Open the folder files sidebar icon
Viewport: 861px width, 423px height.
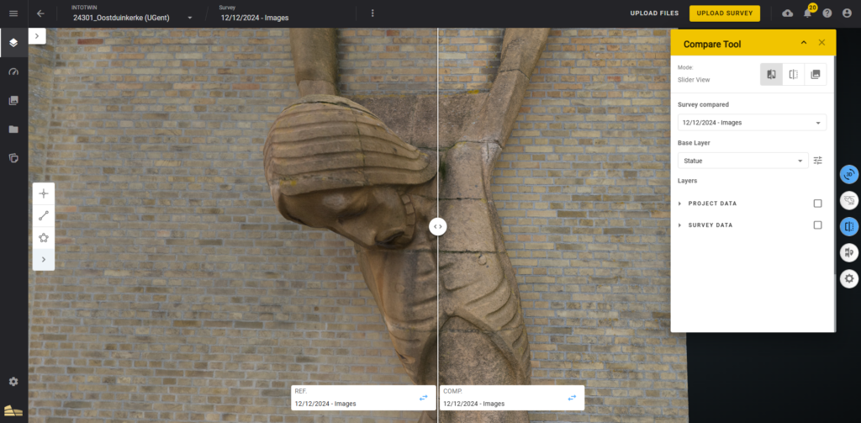click(13, 130)
